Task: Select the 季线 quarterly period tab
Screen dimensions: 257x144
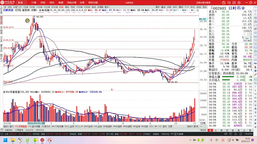Action: coord(94,7)
